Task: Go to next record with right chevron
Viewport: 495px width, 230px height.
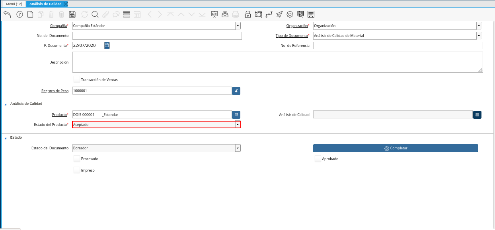Action: 160,14
